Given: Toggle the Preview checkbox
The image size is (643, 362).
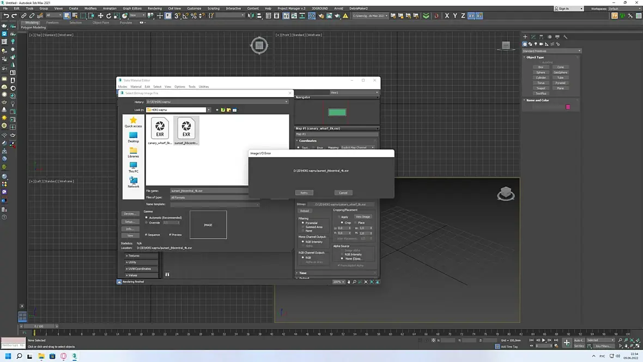Looking at the screenshot, I should click(171, 235).
